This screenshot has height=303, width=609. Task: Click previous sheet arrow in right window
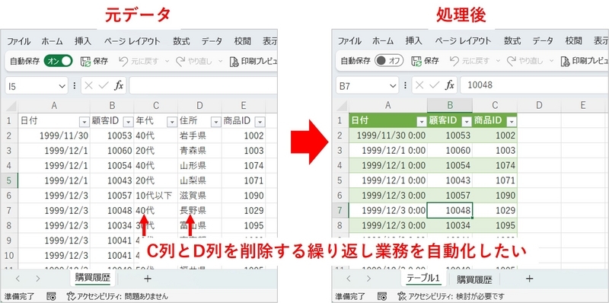tap(349, 278)
